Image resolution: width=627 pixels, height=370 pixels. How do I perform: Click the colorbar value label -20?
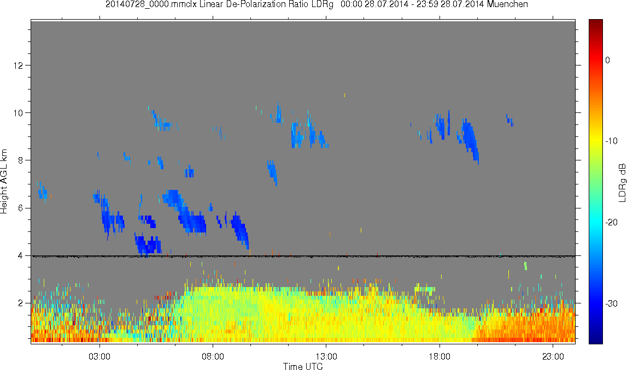point(611,222)
